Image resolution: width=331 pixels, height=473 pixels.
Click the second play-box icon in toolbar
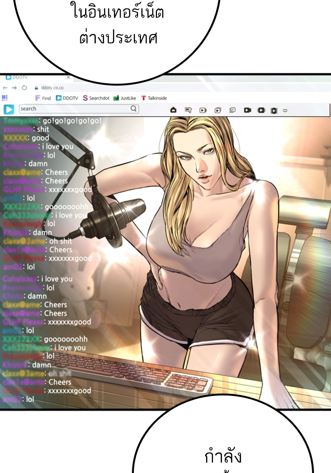point(218,110)
